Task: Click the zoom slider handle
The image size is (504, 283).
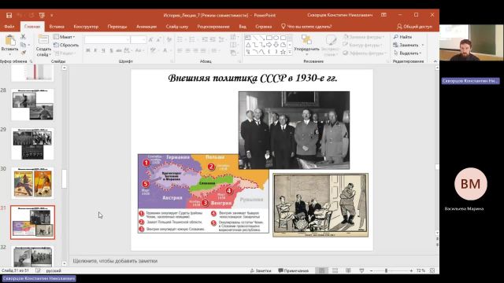Action: click(386, 270)
